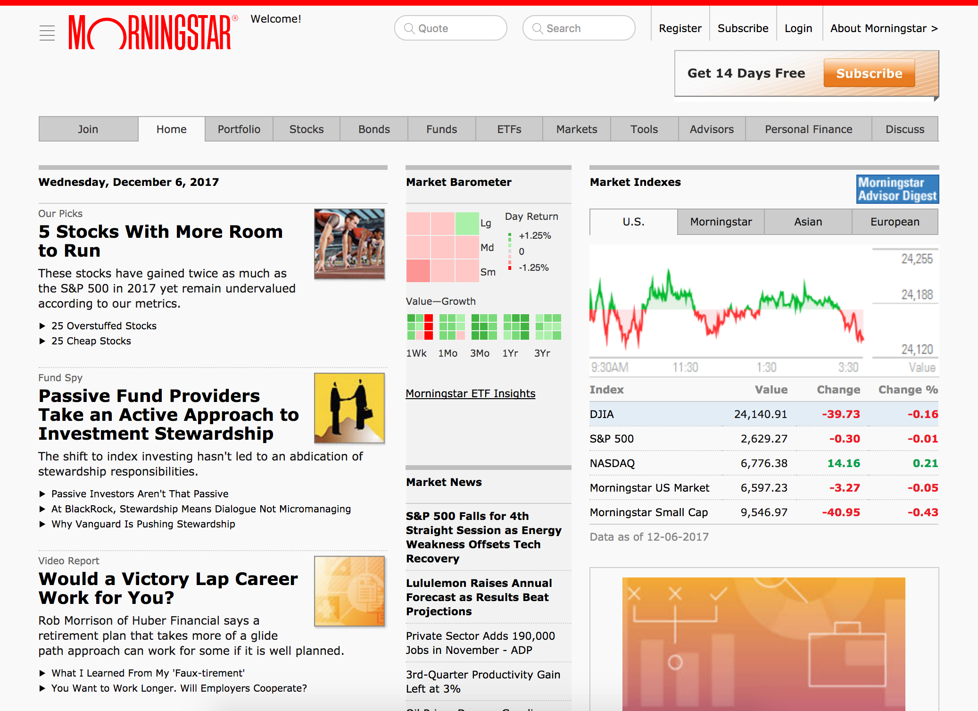Click arrow bullet beside 25 Overstuffed Stocks

[42, 326]
